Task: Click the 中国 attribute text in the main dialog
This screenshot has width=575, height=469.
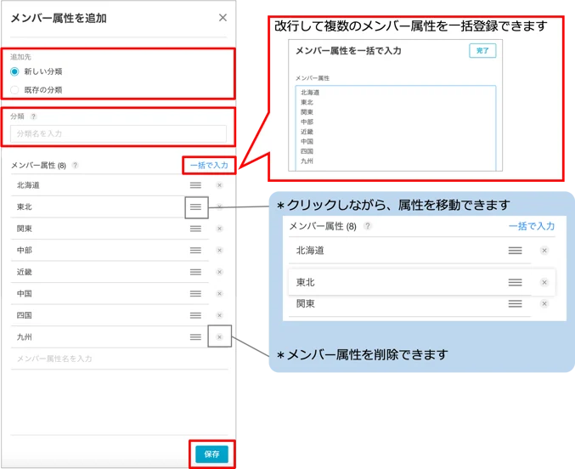Action: (24, 294)
